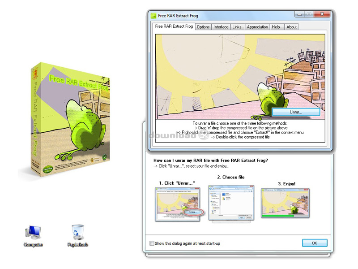358x269 pixels.
Task: Close the Free RAR Extract Frog window
Action: (x=322, y=14)
